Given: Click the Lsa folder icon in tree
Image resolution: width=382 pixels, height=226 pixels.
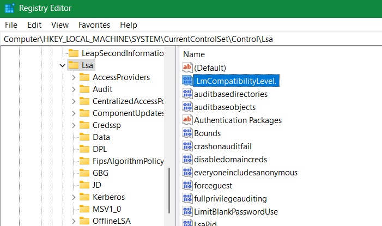Looking at the screenshot, I should click(x=74, y=65).
